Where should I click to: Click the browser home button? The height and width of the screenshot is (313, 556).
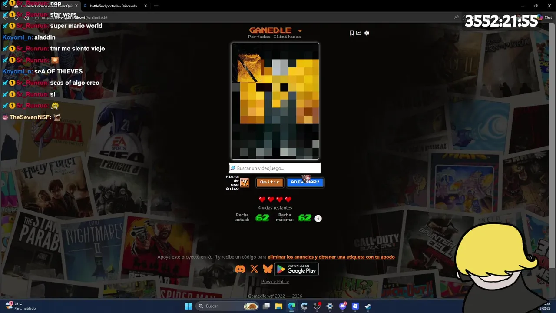26,17
